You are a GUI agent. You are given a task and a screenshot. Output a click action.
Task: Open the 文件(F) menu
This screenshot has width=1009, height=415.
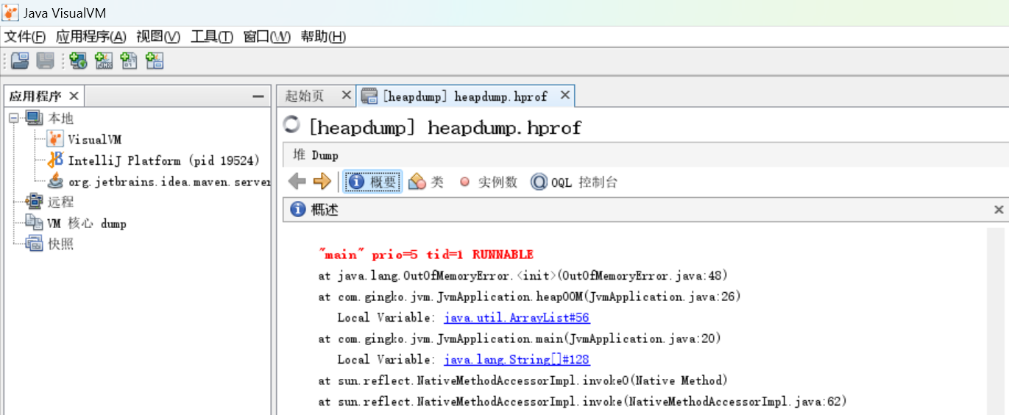[25, 37]
